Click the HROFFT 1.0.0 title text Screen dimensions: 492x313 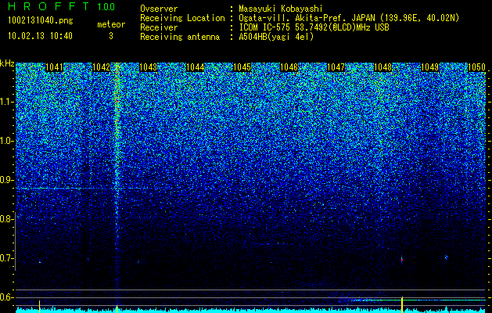(62, 6)
